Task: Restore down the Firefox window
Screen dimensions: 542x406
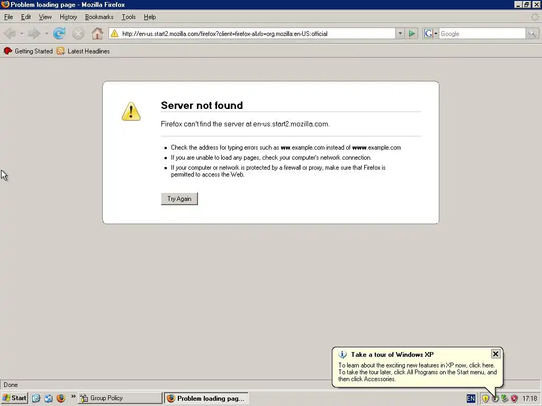Action: click(x=527, y=4)
